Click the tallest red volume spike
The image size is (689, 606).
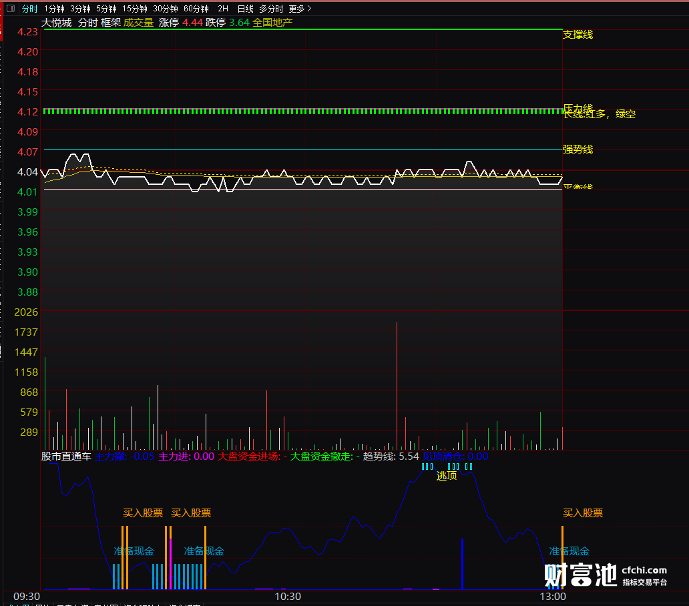point(397,386)
